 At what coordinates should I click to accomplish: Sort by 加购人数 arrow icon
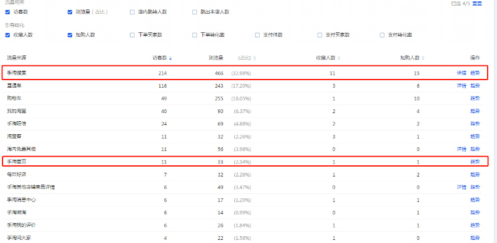click(x=423, y=58)
